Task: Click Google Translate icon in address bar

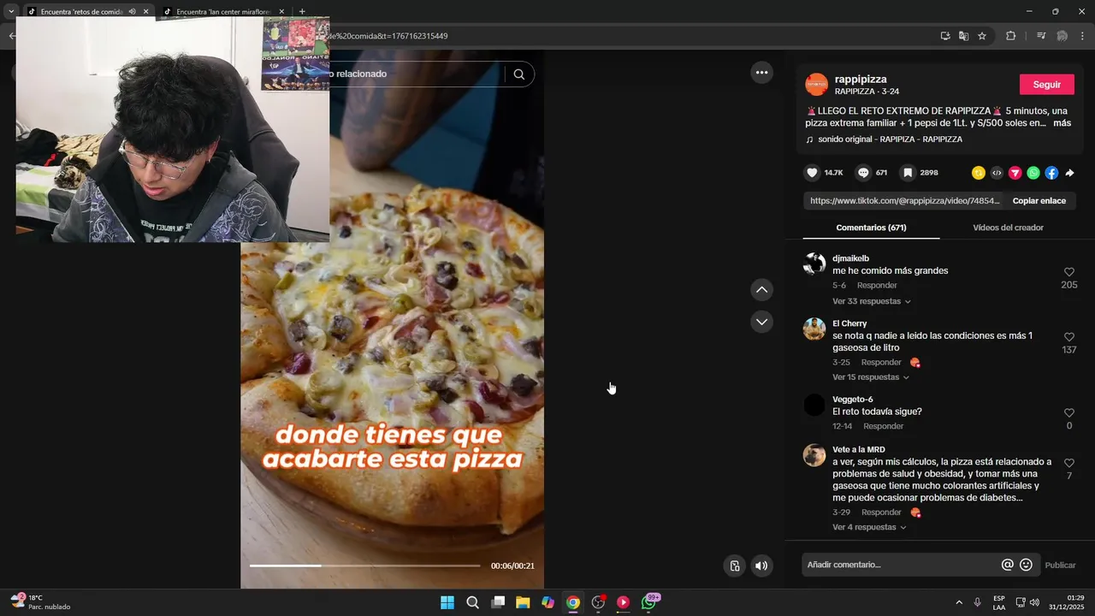Action: [x=963, y=36]
